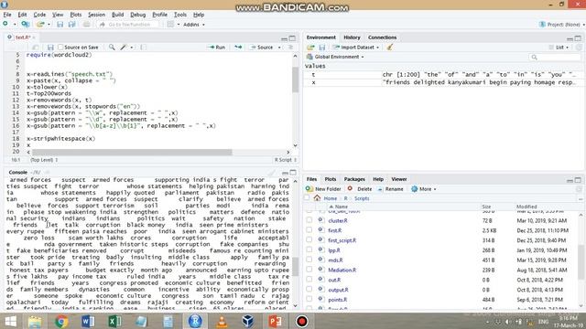The image size is (586, 329).
Task: Expand the recent files arrow beside Open
Action: (49, 25)
